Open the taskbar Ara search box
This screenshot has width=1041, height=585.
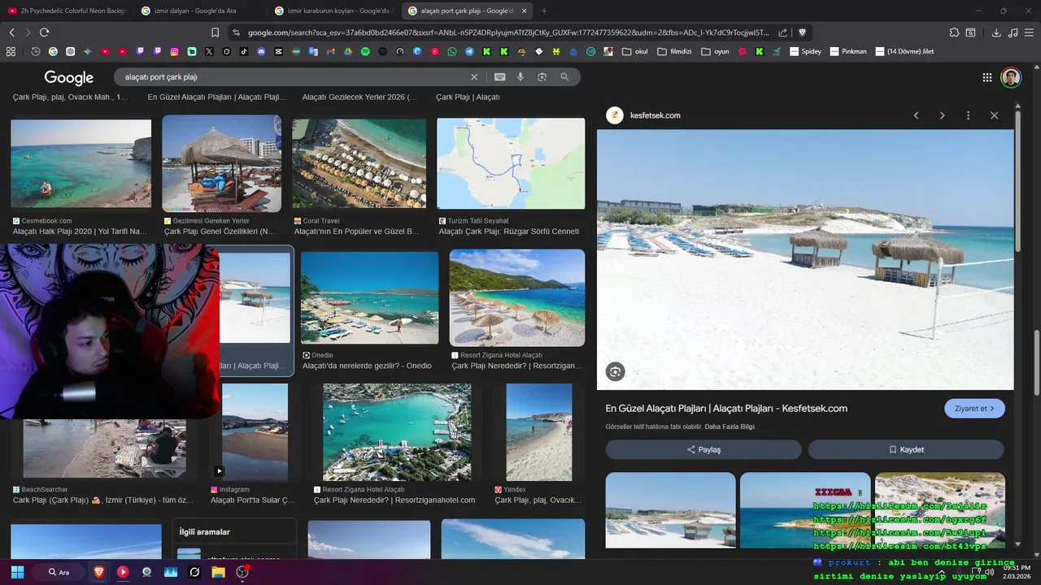click(59, 572)
